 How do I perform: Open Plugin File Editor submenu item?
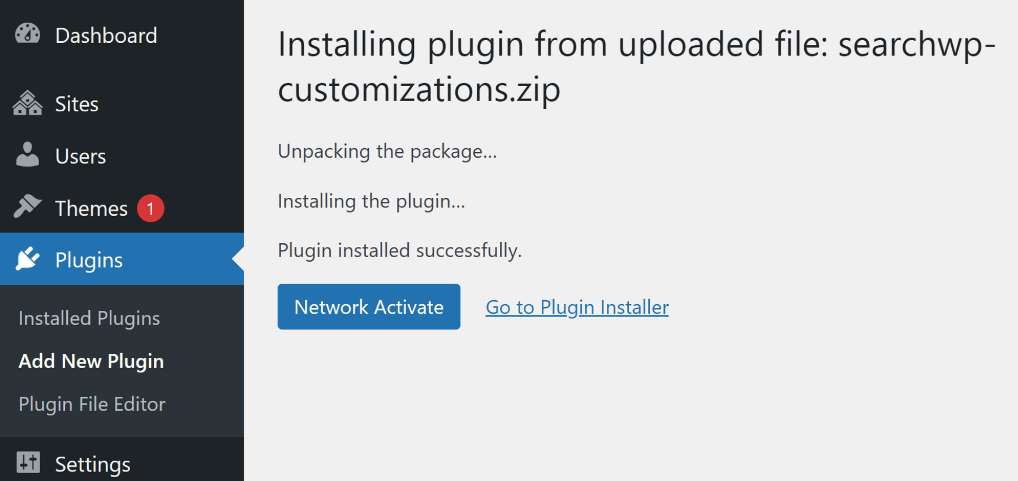click(x=92, y=404)
